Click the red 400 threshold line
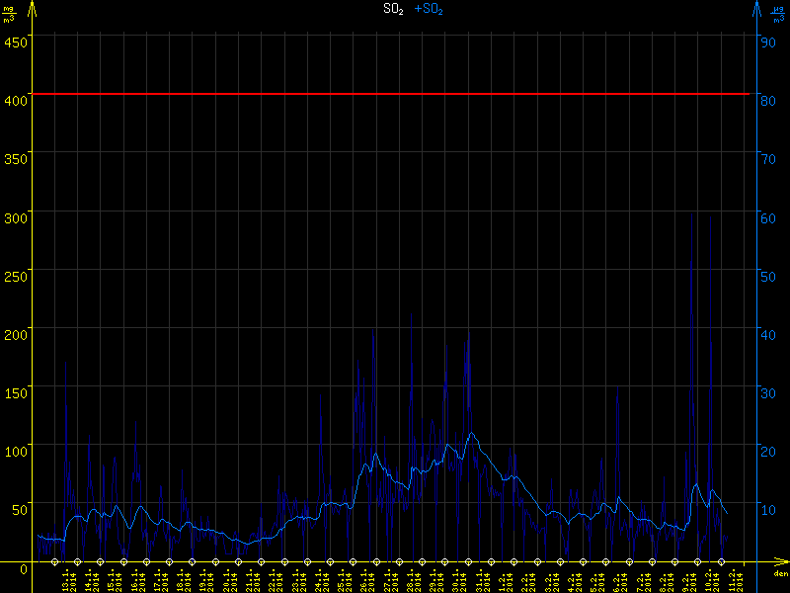790x593 pixels. pos(395,94)
